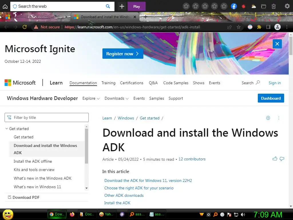Click the trash can icon in the top bar

[274, 7]
